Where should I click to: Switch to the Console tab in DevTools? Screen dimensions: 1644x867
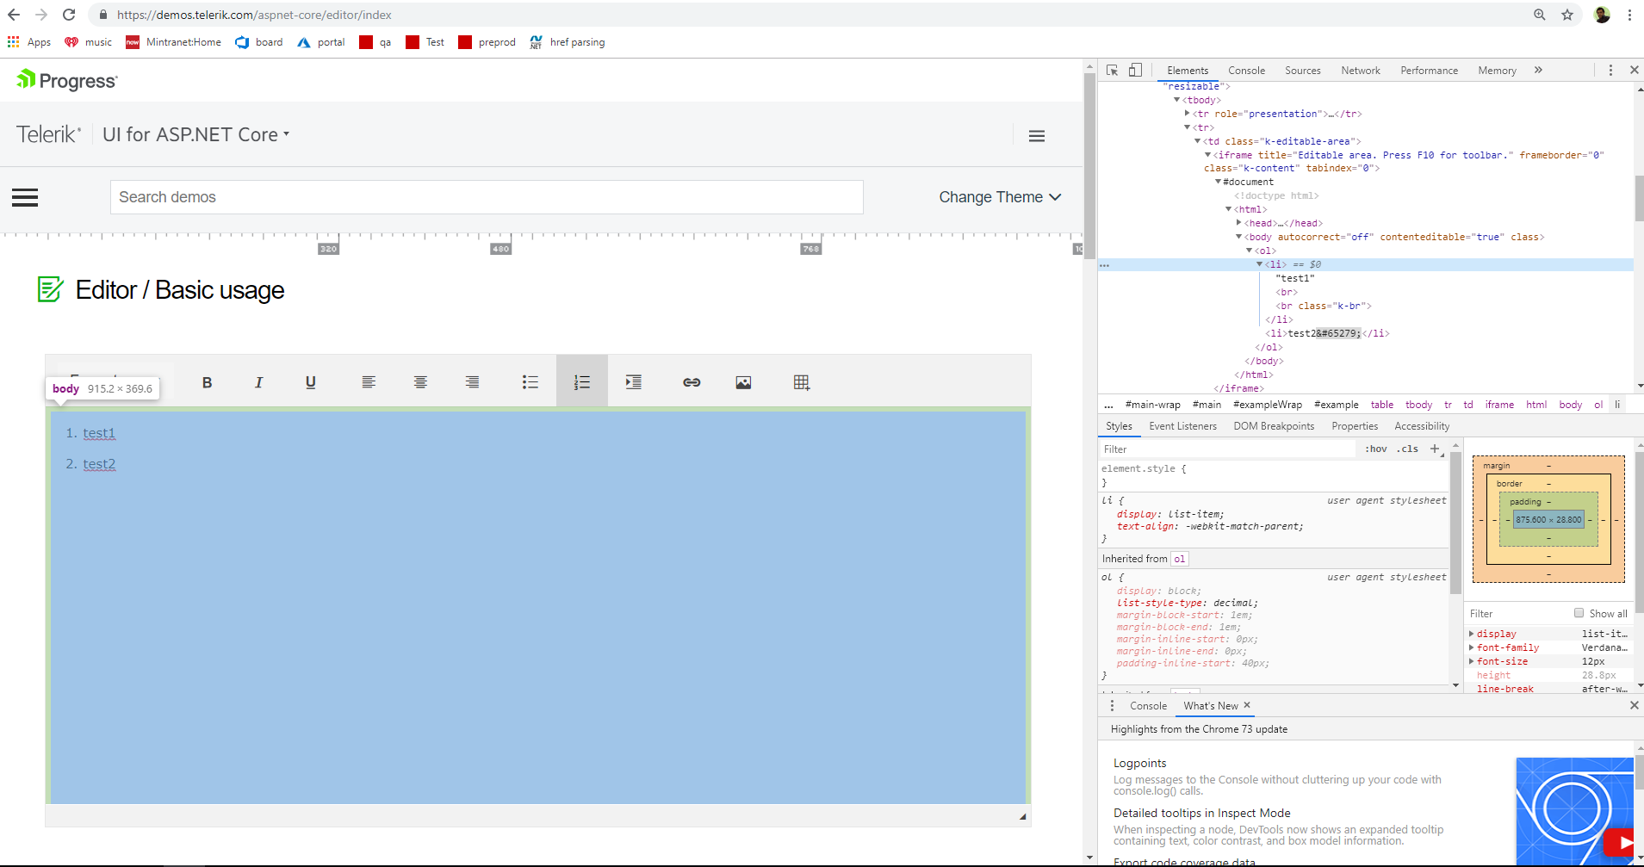(1246, 71)
